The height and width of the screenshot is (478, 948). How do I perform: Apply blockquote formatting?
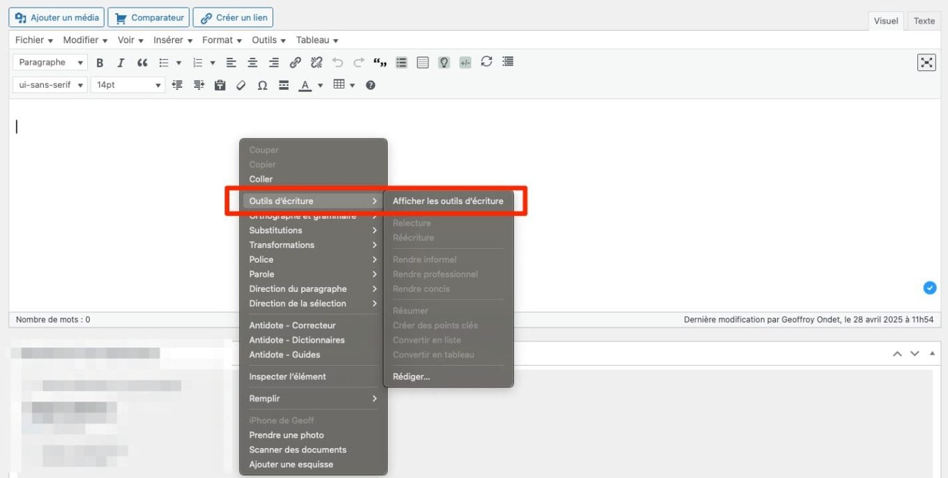tap(142, 63)
